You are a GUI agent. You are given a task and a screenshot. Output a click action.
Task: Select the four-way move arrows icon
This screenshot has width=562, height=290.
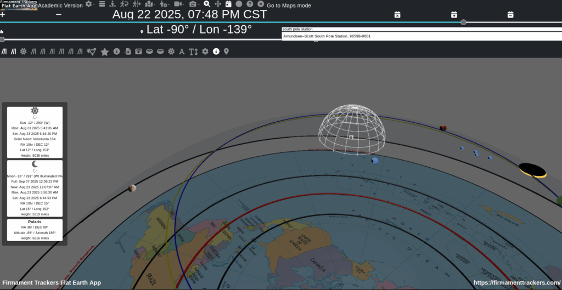(218, 4)
